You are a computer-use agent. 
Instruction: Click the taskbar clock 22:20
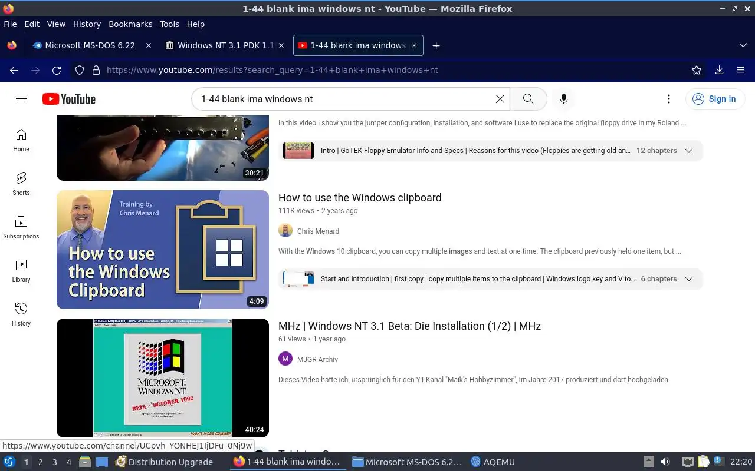(741, 462)
